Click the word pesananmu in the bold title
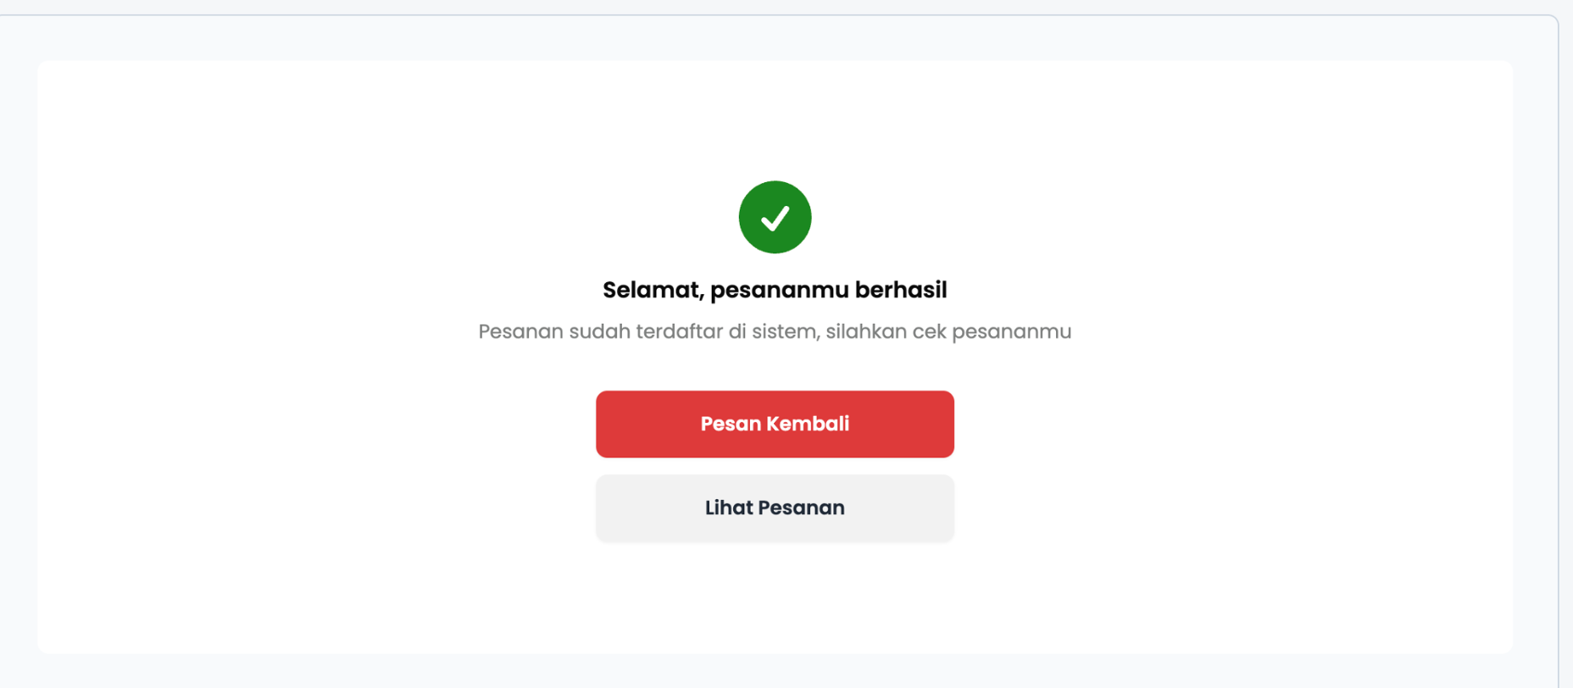Viewport: 1573px width, 688px height. click(x=780, y=291)
